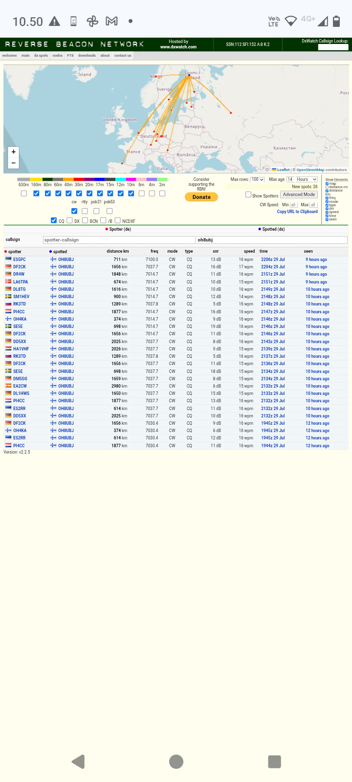352x782 pixels.
Task: Click the German flag beside DM5GG
Action: pos(8,379)
